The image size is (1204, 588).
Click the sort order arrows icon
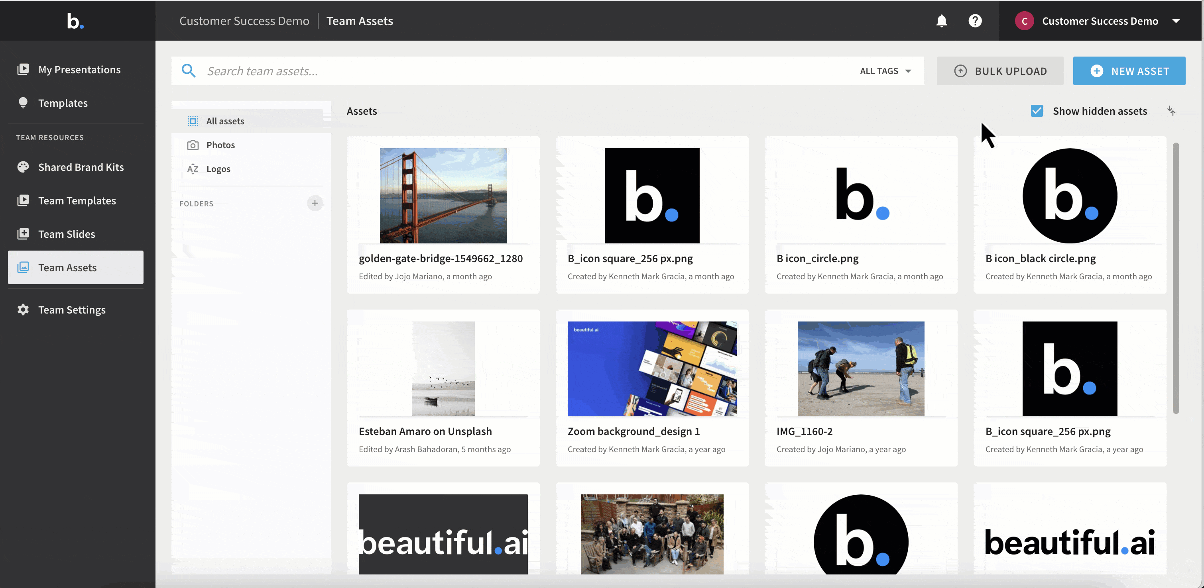(1171, 111)
